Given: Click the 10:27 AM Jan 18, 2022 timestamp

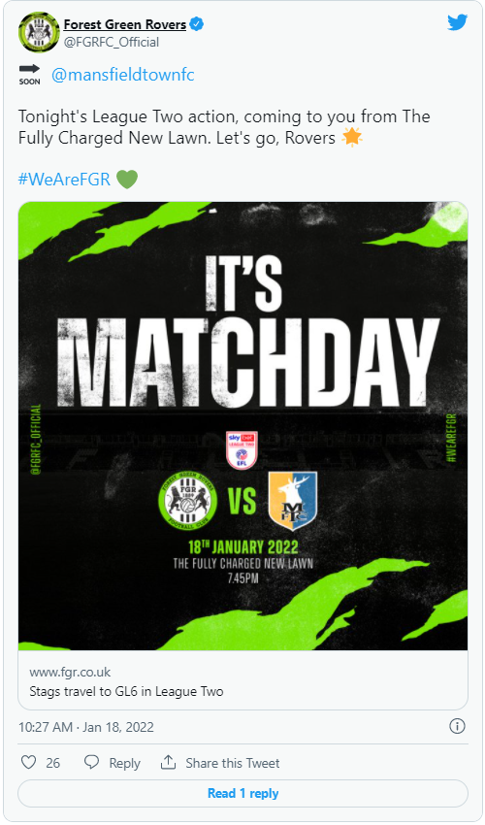Looking at the screenshot, I should [x=86, y=727].
